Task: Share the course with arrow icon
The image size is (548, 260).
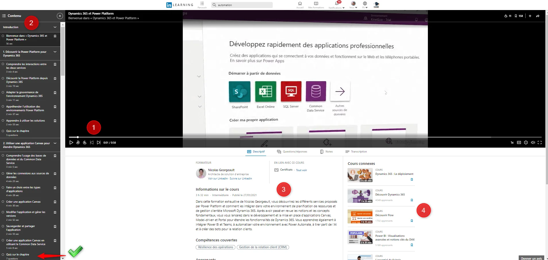Action: pyautogui.click(x=538, y=16)
